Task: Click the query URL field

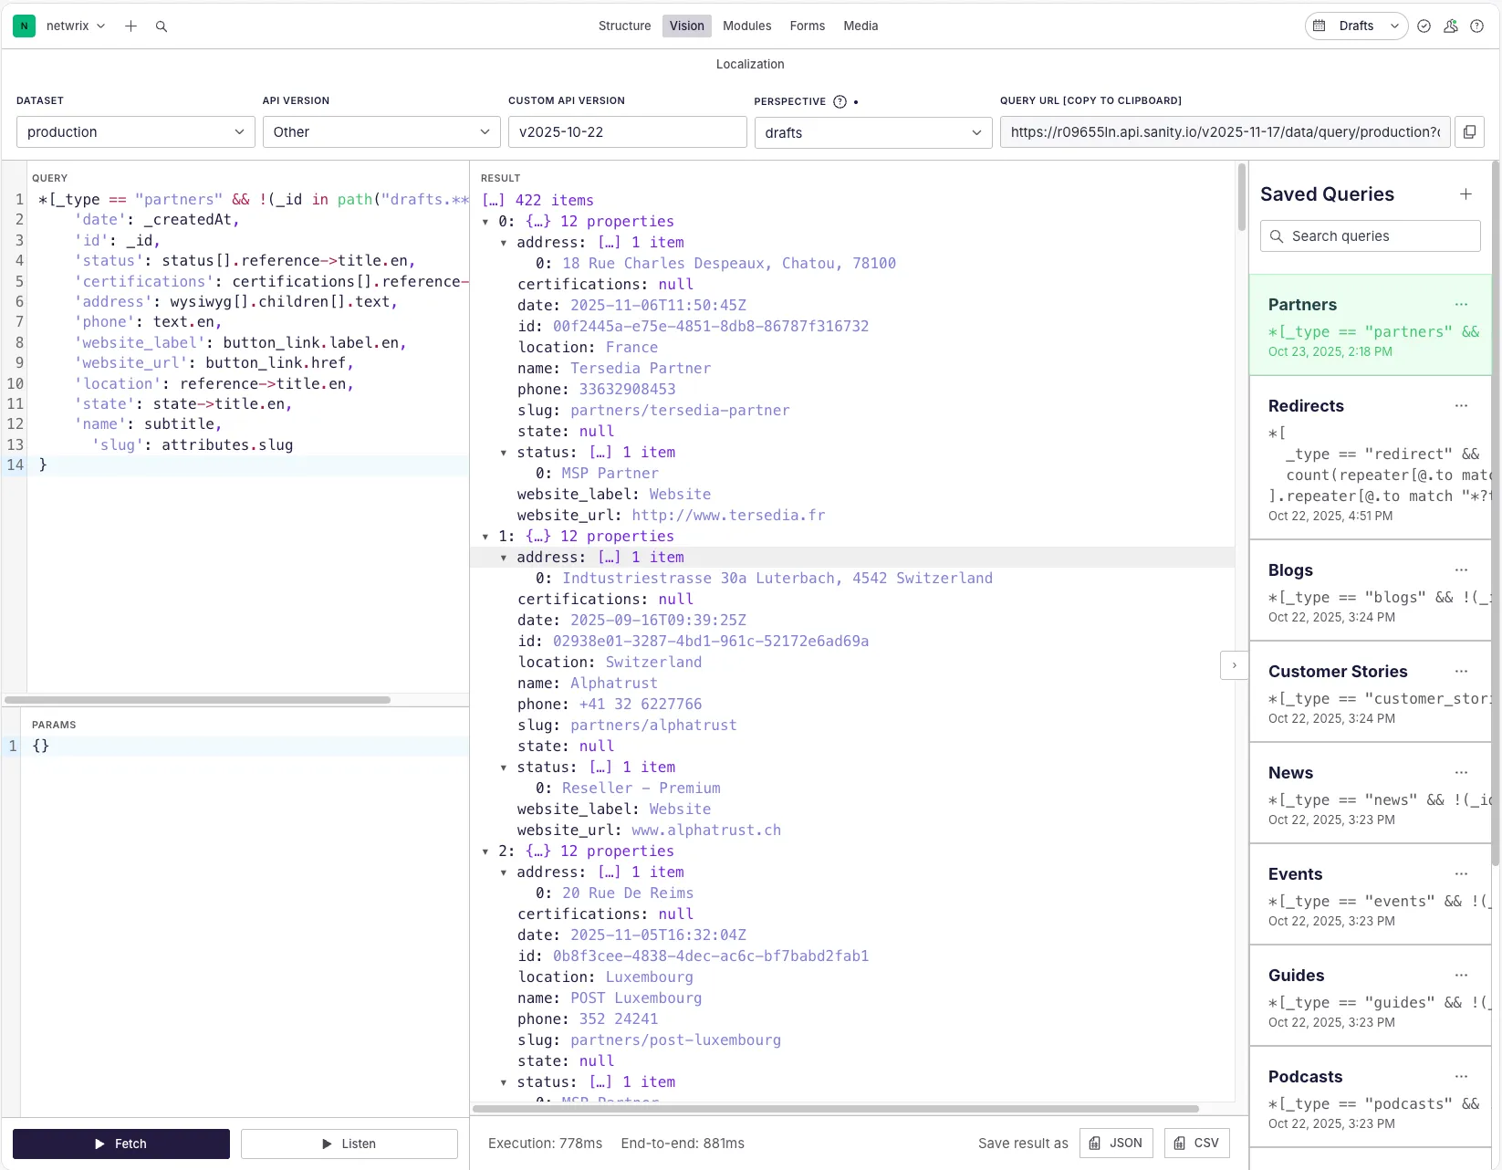Action: [x=1225, y=131]
